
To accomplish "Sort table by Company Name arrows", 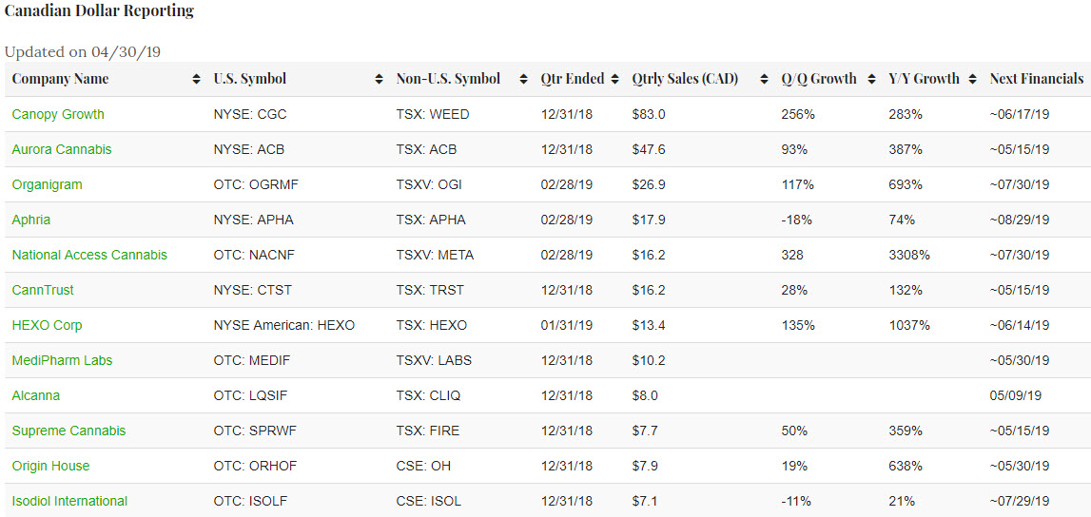I will pyautogui.click(x=196, y=80).
